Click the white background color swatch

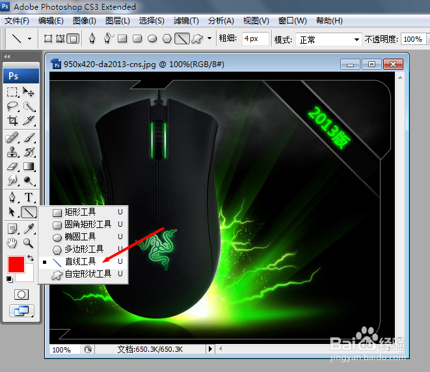coord(29,276)
